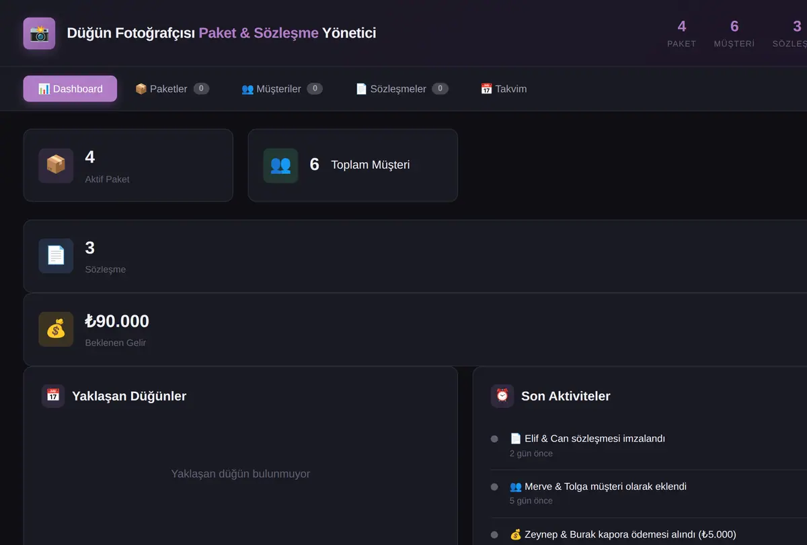Click the MÜŞTERİ counter in the header
This screenshot has width=807, height=545.
tap(734, 34)
